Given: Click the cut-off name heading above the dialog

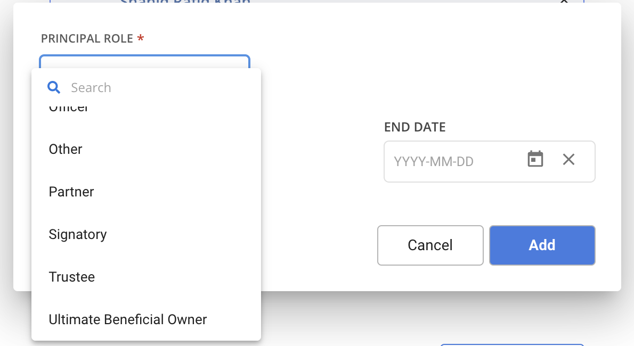Looking at the screenshot, I should 185,2.
